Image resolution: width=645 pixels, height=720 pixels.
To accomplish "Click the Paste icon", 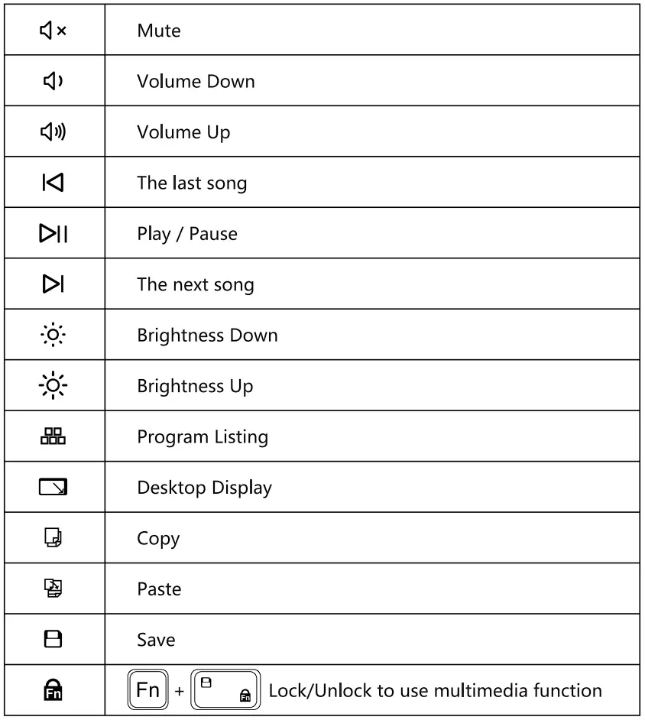I will click(53, 589).
